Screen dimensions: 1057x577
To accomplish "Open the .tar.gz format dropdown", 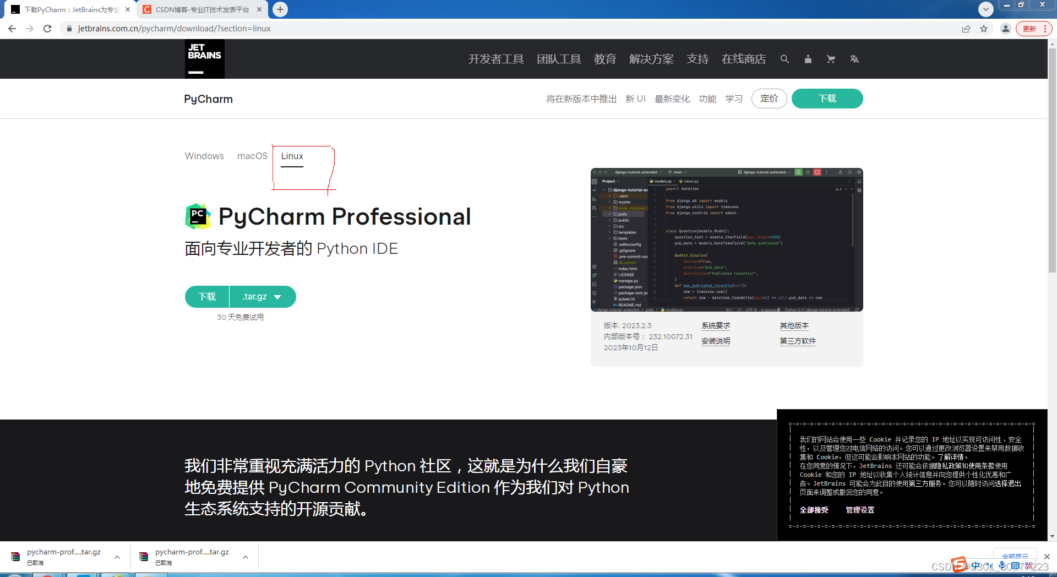I will (263, 297).
